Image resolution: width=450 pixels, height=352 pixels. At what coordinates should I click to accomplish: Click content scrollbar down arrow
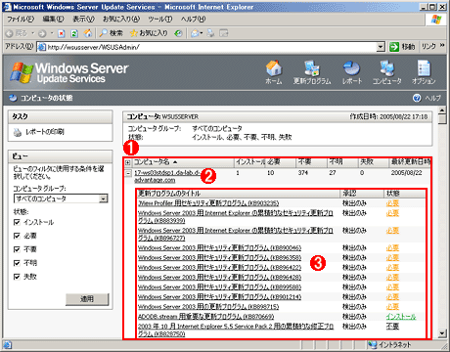pyautogui.click(x=442, y=333)
